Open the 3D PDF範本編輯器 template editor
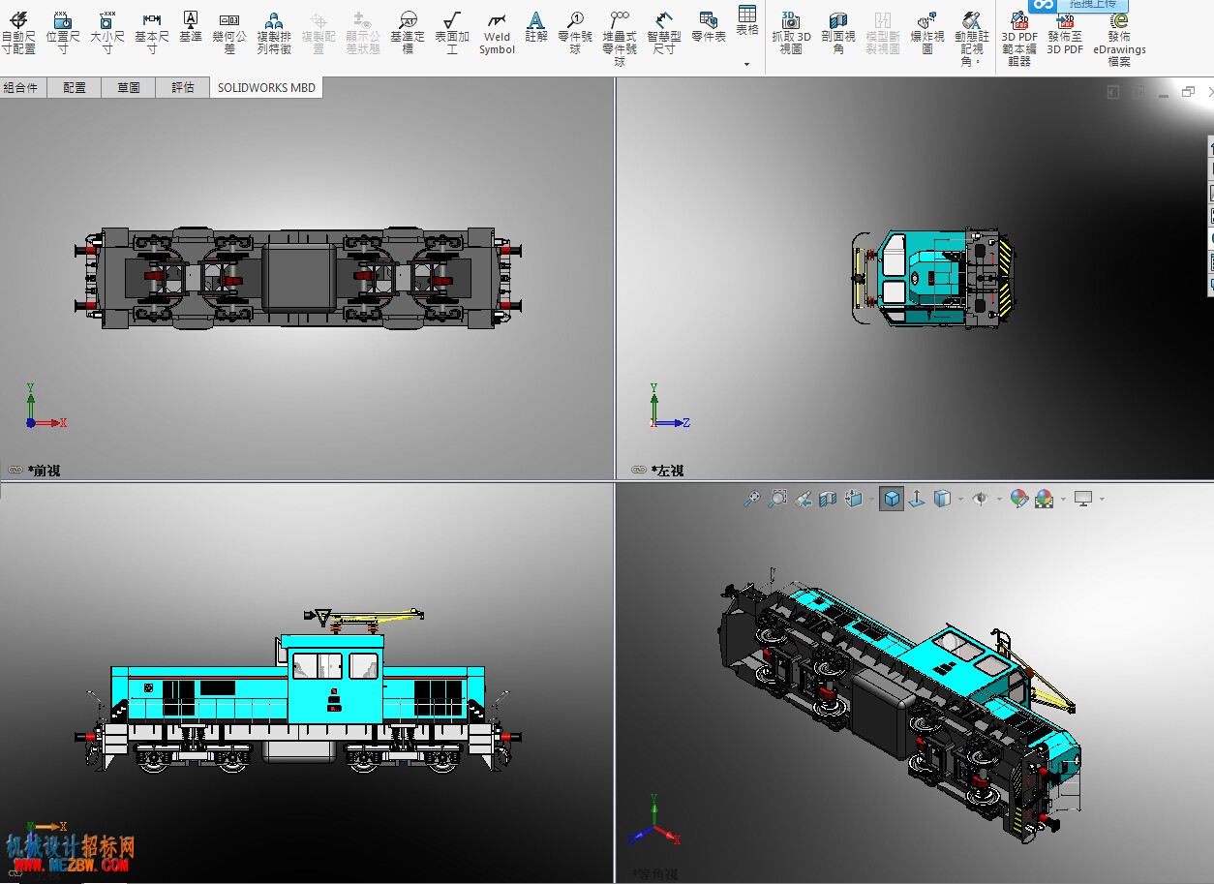 [x=1019, y=38]
